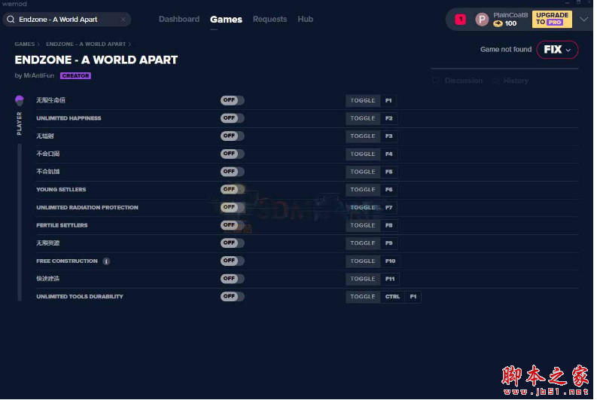
Task: Open the FIX dropdown button
Action: pyautogui.click(x=557, y=50)
